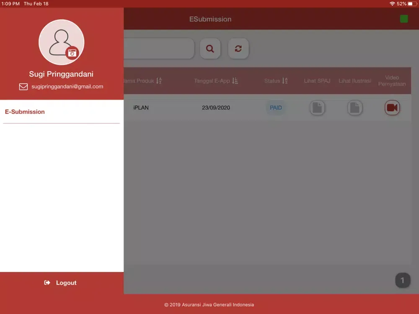Click the Lihat Ilustrasi column header
The height and width of the screenshot is (314, 419).
click(x=354, y=81)
